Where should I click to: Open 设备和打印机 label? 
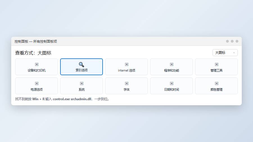click(37, 70)
